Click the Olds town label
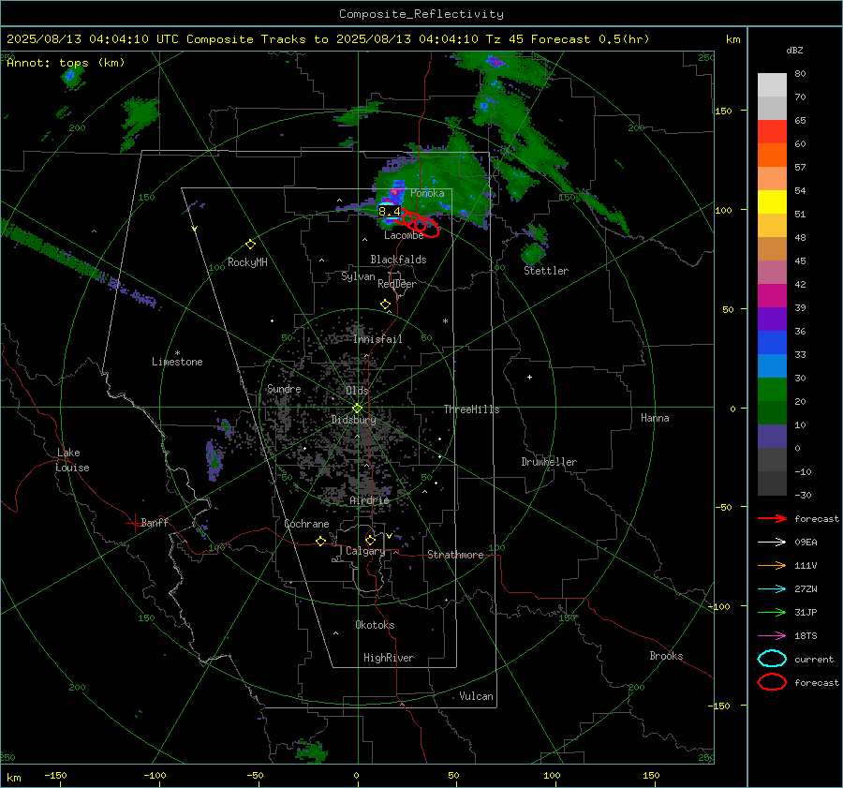 (x=357, y=391)
